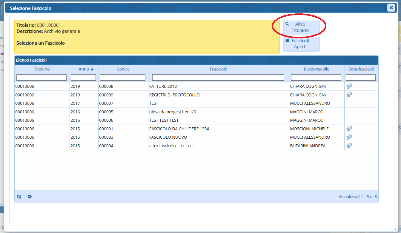Screen dimensions: 401x233
Task: Click the Fascicolo column header
Action: tap(218, 69)
